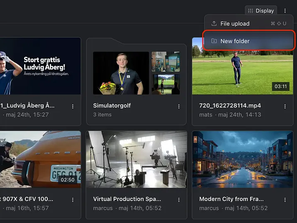The image size is (297, 223).
Task: Open the Simulatorgolf folder title
Action: (x=112, y=105)
